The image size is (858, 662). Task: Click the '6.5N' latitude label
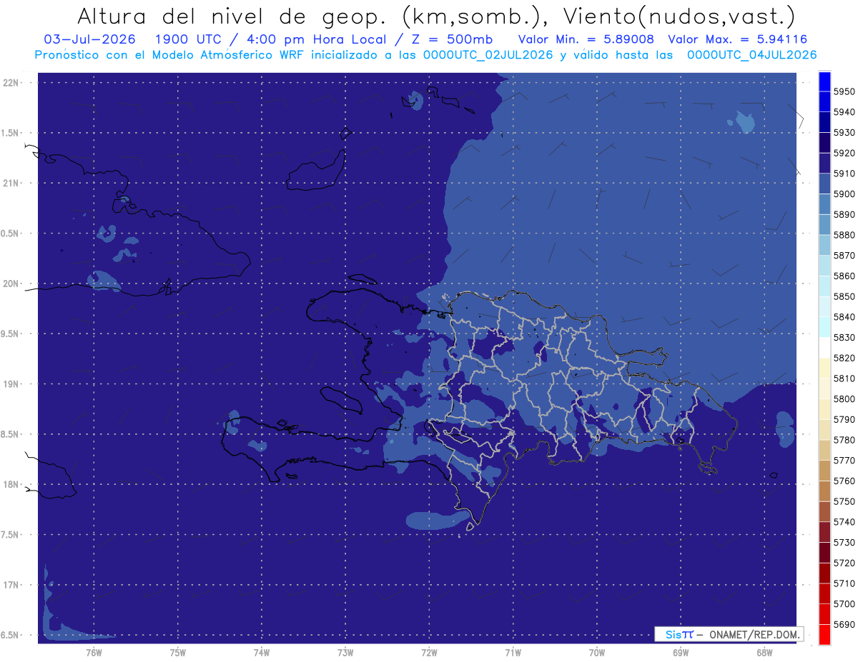(11, 636)
